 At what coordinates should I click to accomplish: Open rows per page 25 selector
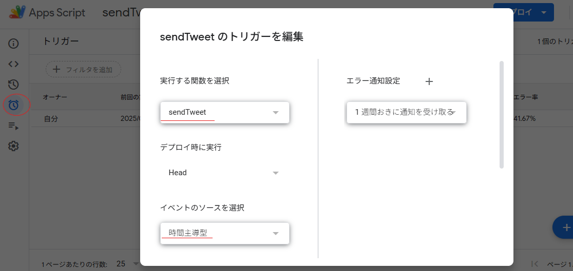[x=127, y=264]
